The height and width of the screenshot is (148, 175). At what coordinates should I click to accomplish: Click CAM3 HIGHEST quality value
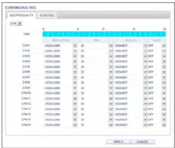click(x=121, y=56)
